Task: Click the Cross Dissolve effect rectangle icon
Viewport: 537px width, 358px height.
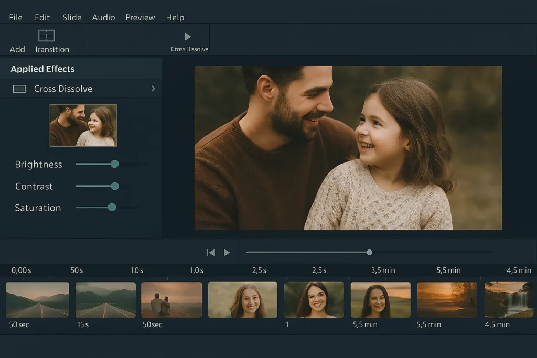Action: 19,89
